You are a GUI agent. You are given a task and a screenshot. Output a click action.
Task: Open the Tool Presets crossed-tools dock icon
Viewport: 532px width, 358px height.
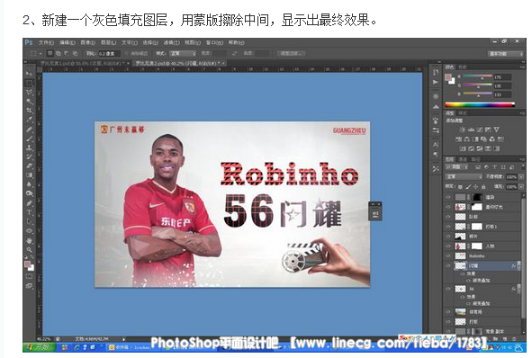tap(436, 168)
